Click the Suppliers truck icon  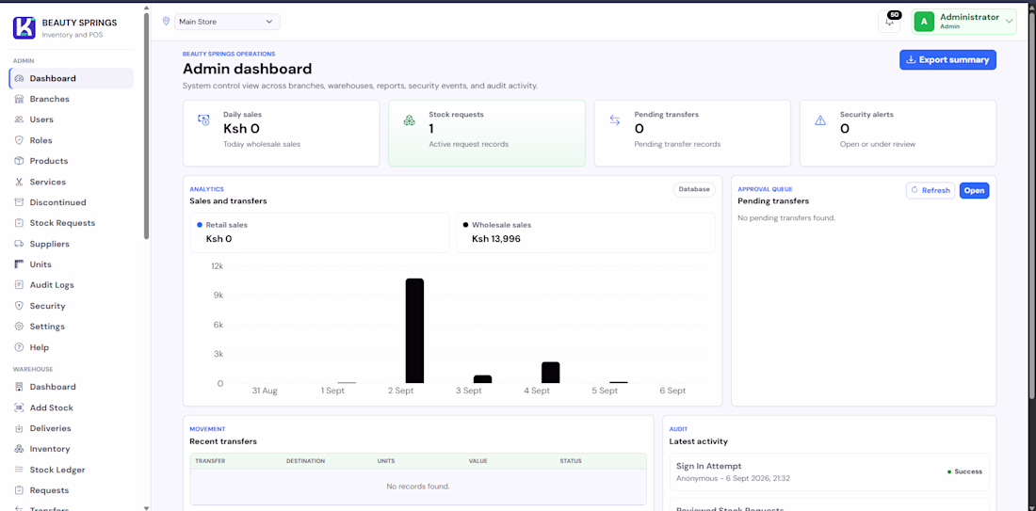pyautogui.click(x=19, y=244)
